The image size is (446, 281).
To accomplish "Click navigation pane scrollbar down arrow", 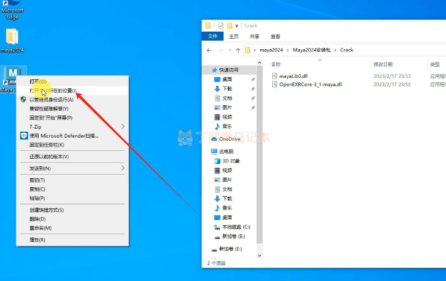I will pyautogui.click(x=260, y=256).
